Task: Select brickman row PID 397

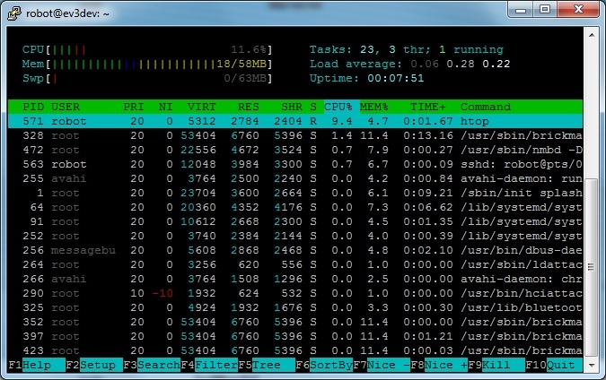Action: (x=295, y=336)
